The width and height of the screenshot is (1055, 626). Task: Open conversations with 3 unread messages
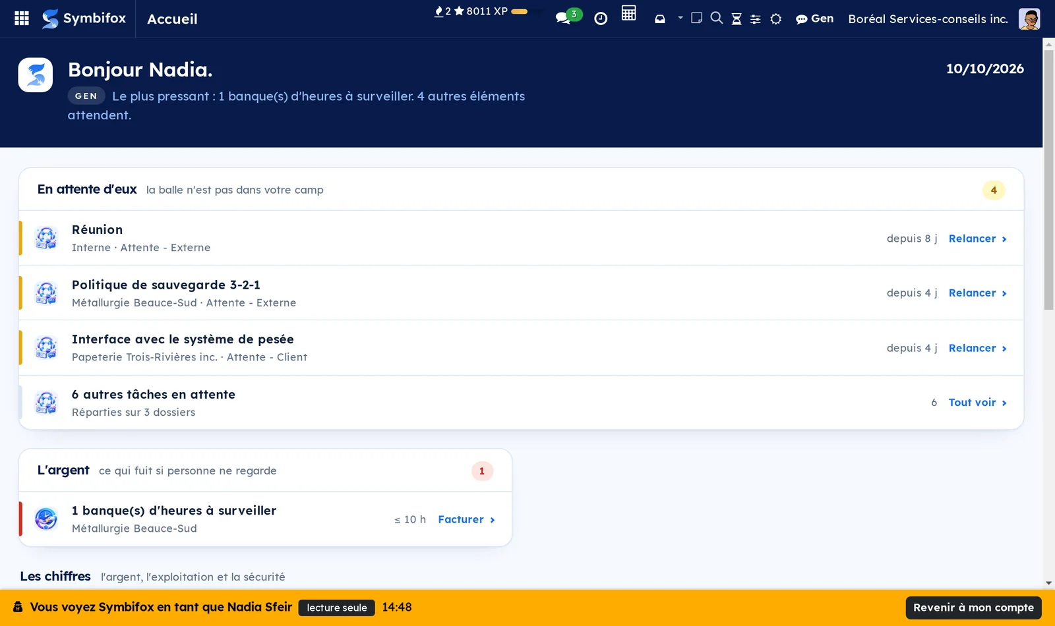click(568, 16)
